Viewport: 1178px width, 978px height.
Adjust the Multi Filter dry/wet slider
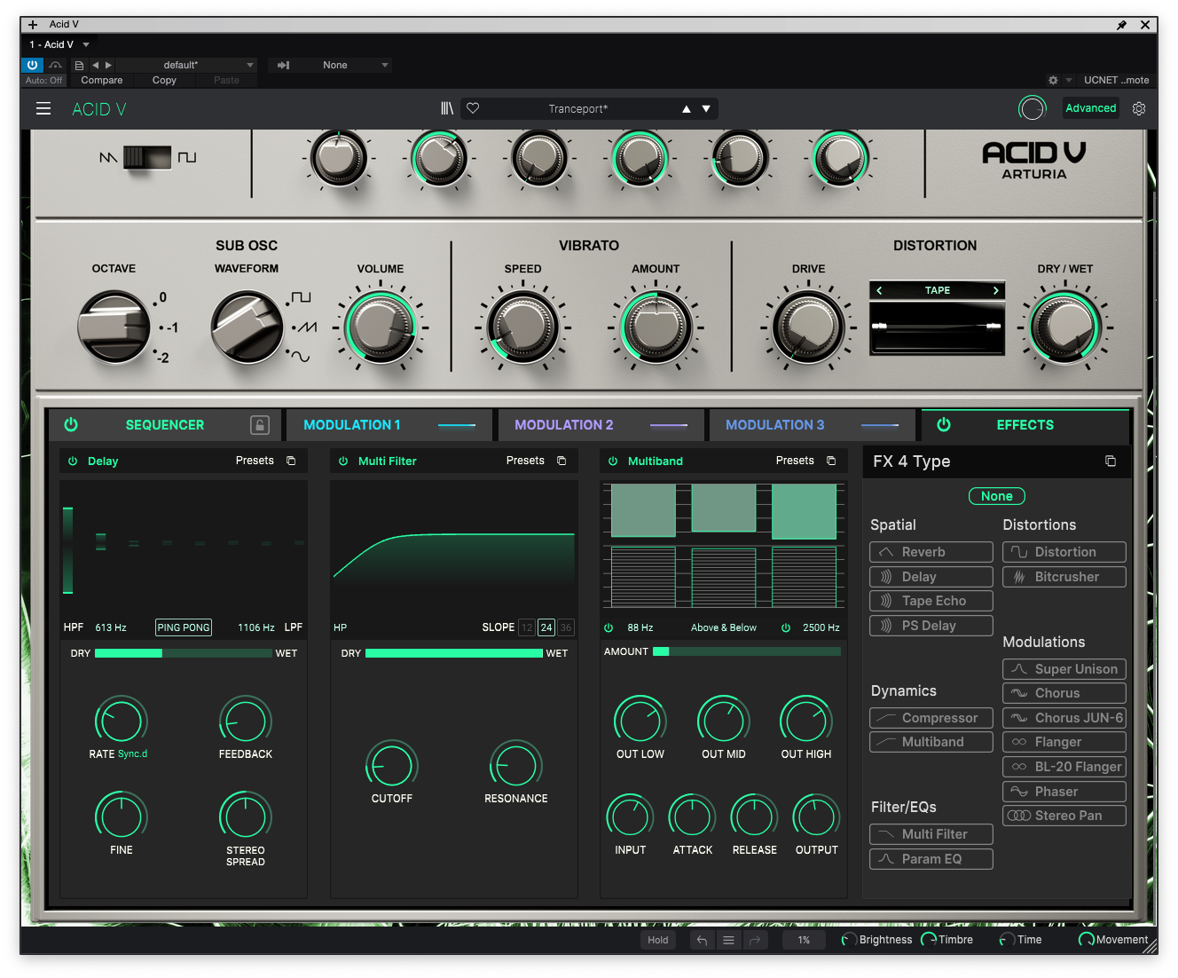[x=454, y=653]
